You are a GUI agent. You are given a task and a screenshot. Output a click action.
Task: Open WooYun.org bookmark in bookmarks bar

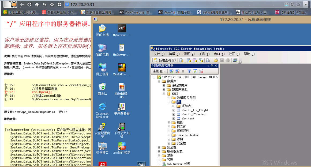136,12
